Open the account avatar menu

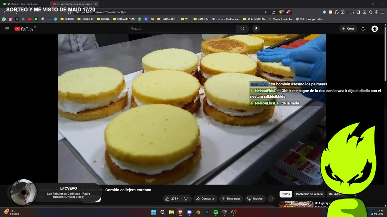(375, 29)
